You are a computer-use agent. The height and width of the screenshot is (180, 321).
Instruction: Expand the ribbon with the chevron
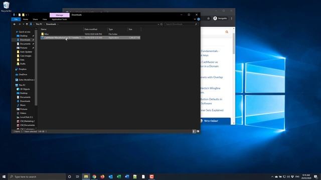[x=195, y=19]
